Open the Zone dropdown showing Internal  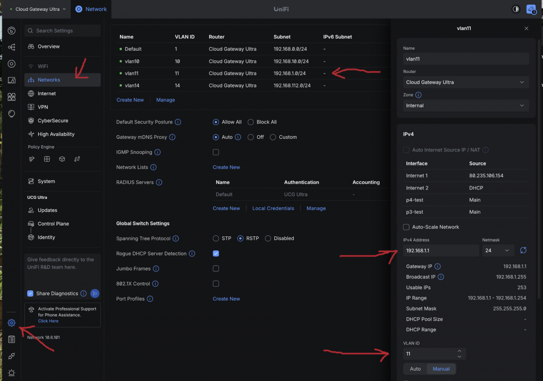click(466, 106)
